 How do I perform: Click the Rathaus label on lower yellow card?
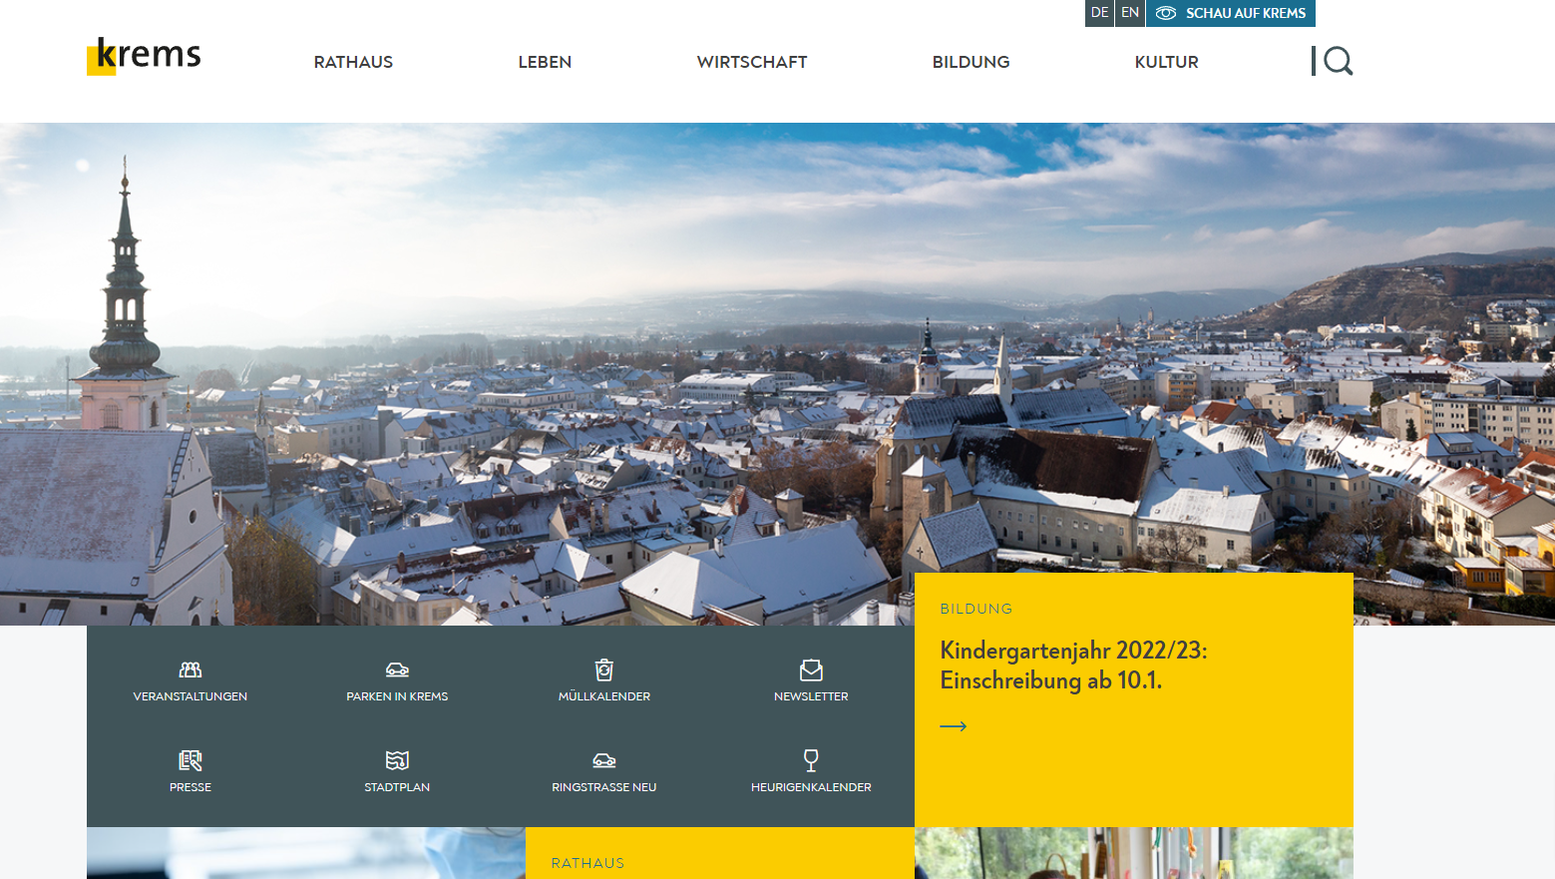587,863
